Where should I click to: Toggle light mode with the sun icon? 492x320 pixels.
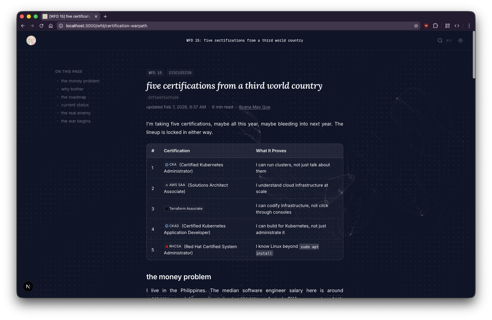[460, 40]
